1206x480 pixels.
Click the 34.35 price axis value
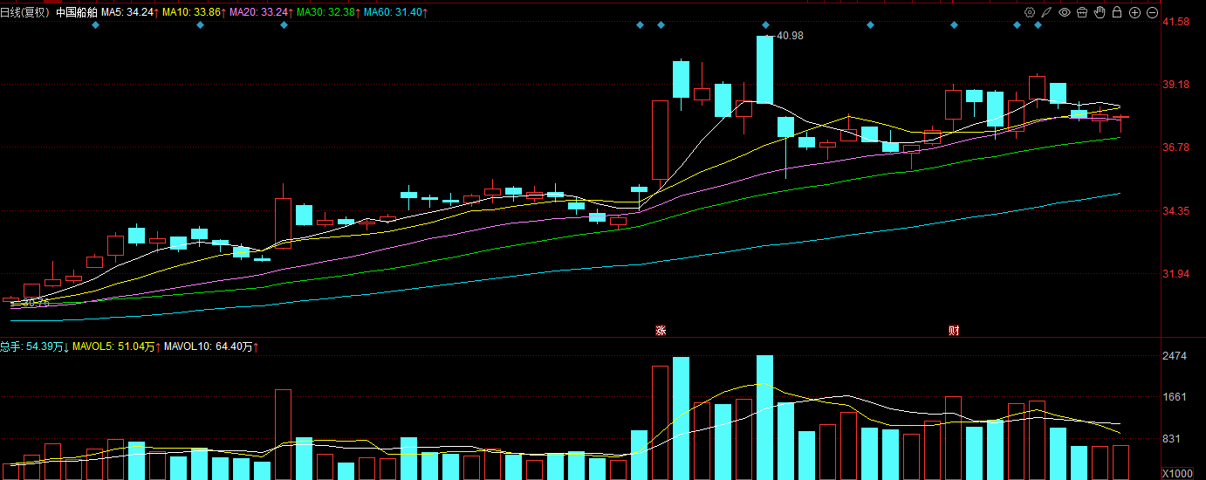[x=1176, y=211]
